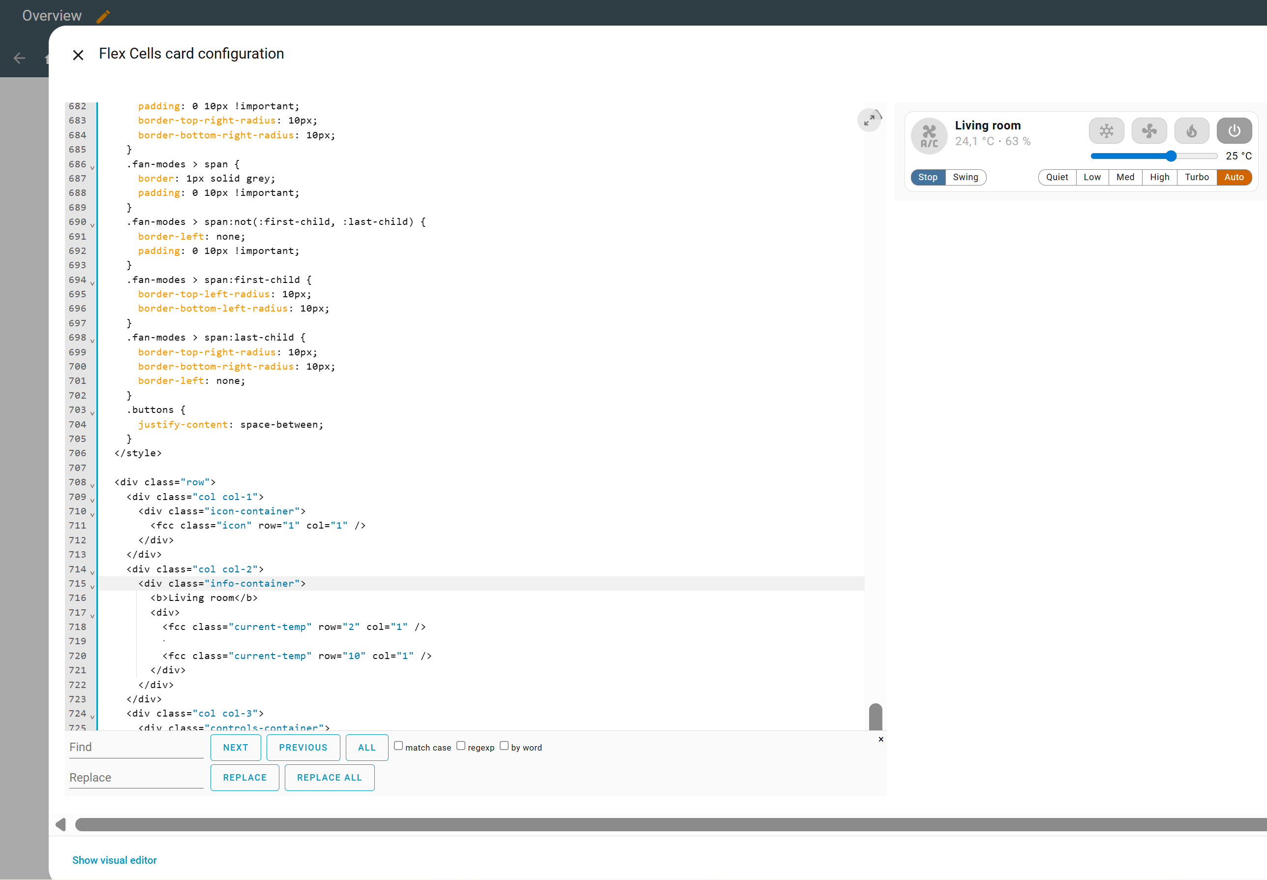This screenshot has height=880, width=1267.
Task: Enable the regexp checkbox
Action: coord(461,746)
